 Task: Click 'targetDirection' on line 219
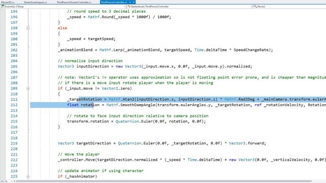(94, 143)
